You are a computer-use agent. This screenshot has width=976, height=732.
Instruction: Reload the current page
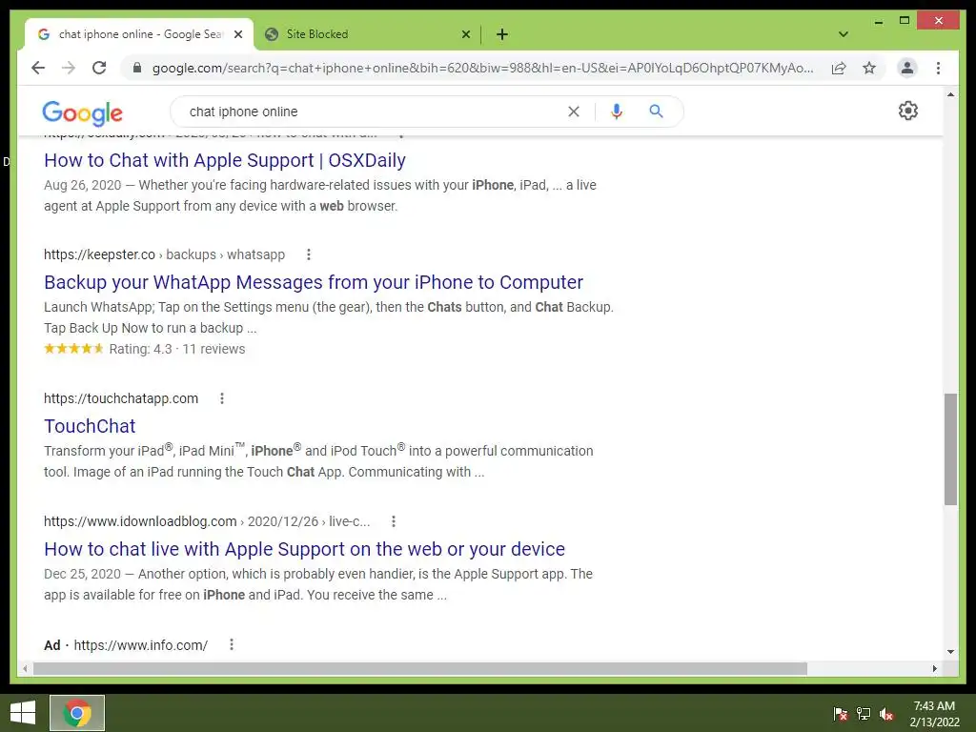pyautogui.click(x=99, y=68)
